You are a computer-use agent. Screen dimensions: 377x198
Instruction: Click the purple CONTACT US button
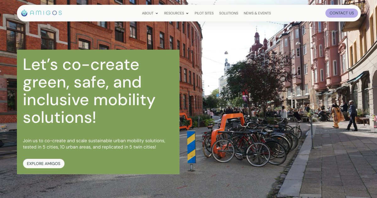(x=341, y=13)
